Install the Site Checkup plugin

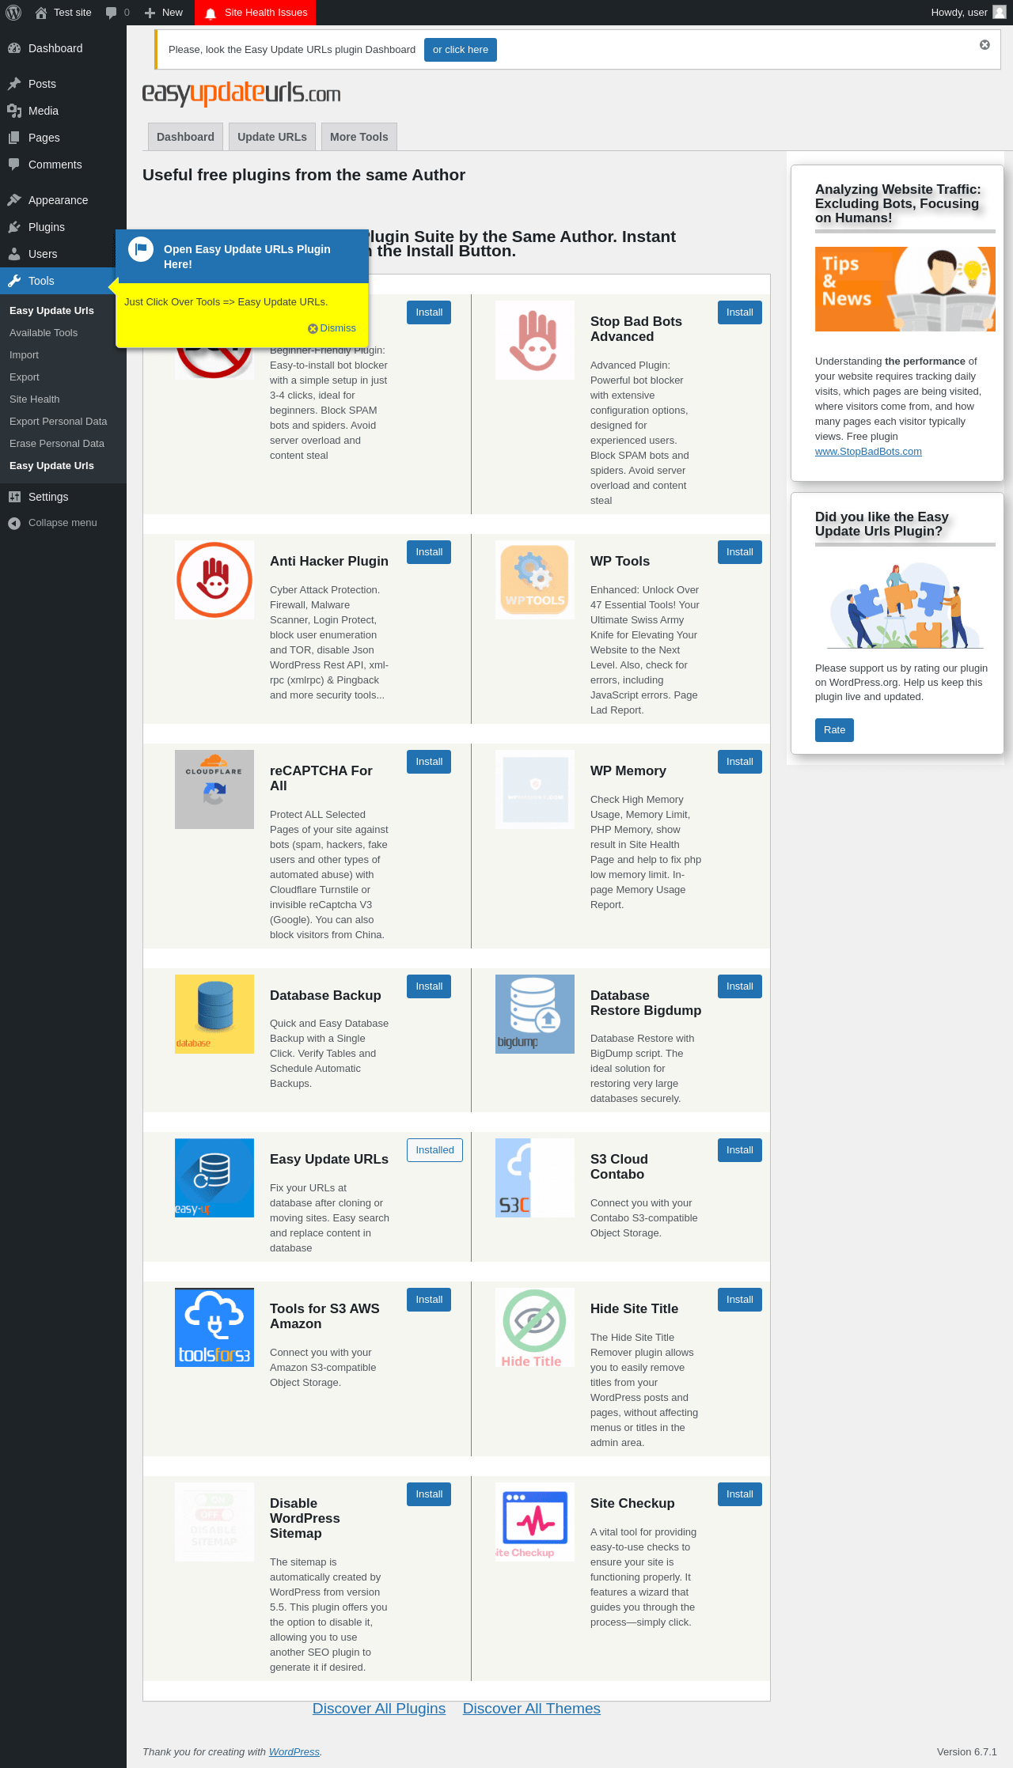click(x=740, y=1494)
